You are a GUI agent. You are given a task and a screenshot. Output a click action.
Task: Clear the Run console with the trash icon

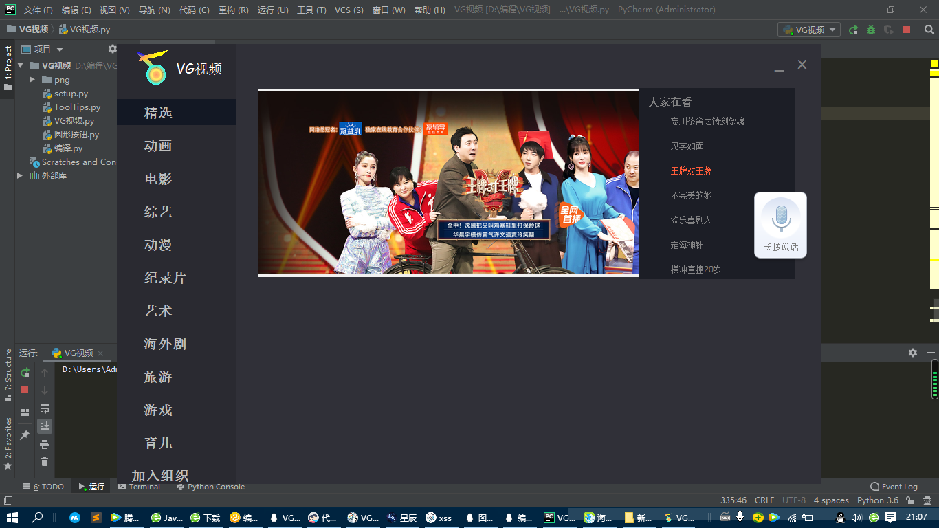pyautogui.click(x=45, y=462)
